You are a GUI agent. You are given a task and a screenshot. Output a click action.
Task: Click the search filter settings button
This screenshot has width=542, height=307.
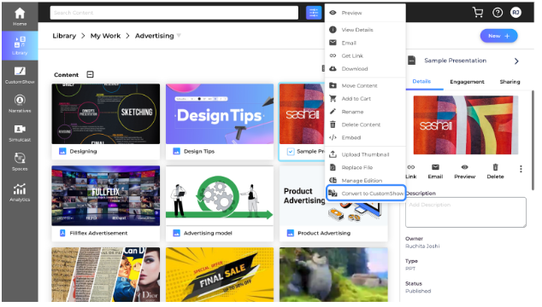point(314,13)
